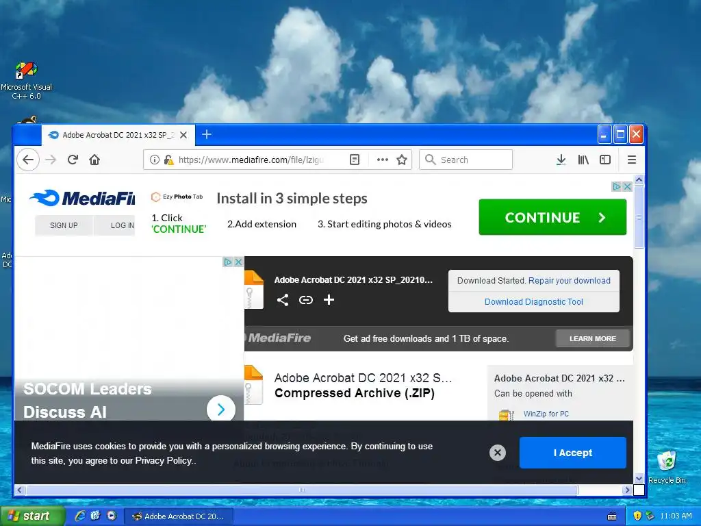Launch Internet Explorer from quick launch
Image resolution: width=701 pixels, height=526 pixels.
point(80,516)
